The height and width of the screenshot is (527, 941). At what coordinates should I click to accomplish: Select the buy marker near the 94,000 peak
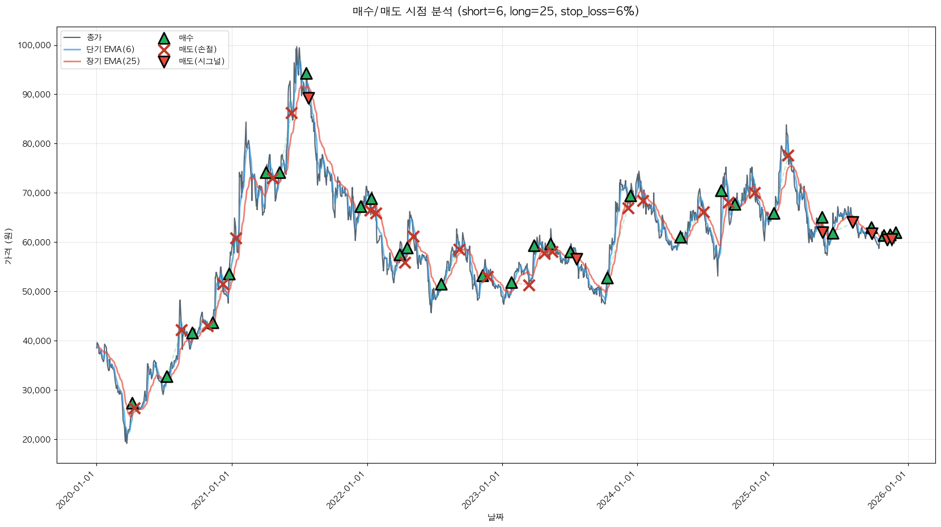306,74
